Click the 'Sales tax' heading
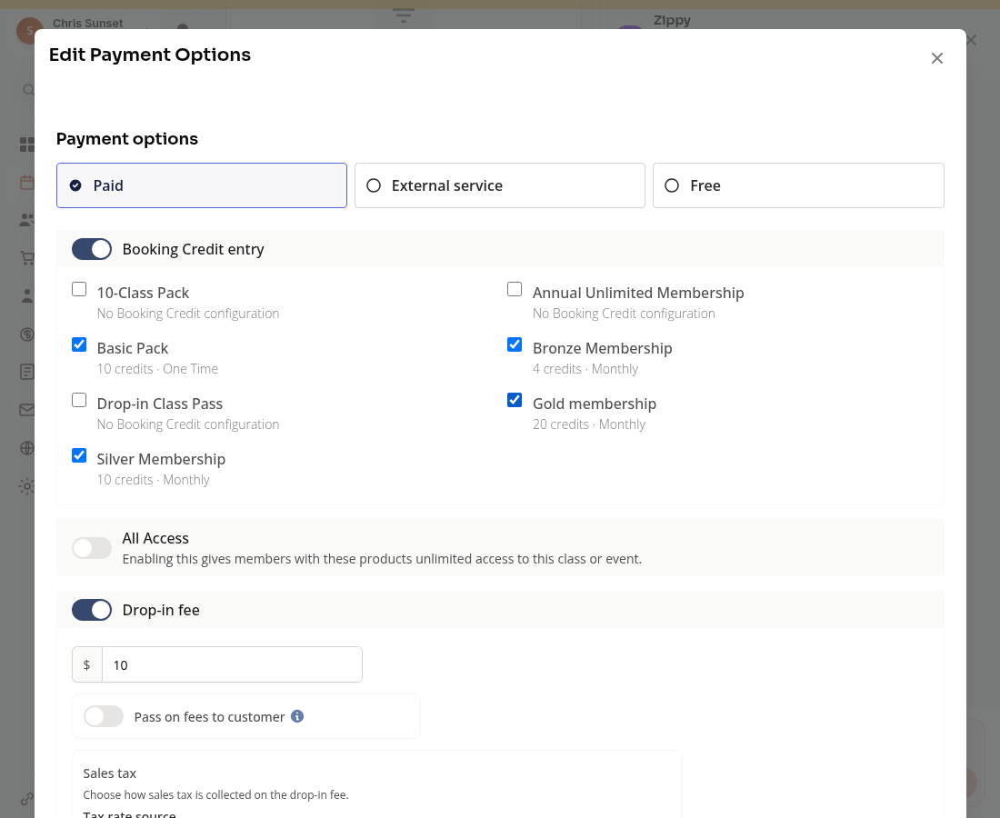Viewport: 1000px width, 818px height. tap(110, 773)
